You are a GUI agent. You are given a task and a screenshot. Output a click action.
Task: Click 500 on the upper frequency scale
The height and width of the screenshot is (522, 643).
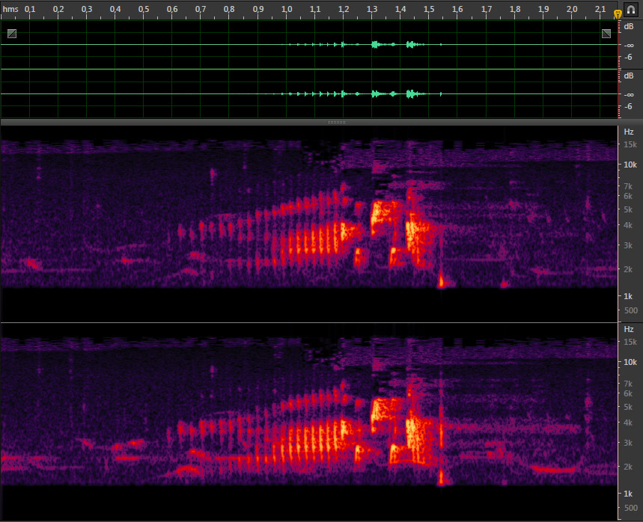tap(631, 310)
